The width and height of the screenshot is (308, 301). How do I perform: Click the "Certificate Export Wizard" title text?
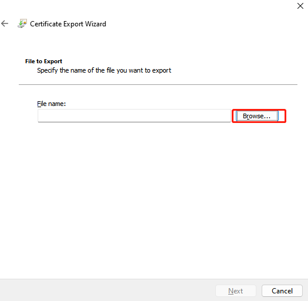(68, 24)
